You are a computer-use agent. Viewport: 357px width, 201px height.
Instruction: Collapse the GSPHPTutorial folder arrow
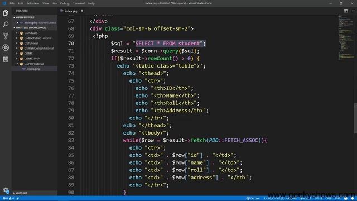click(x=17, y=64)
